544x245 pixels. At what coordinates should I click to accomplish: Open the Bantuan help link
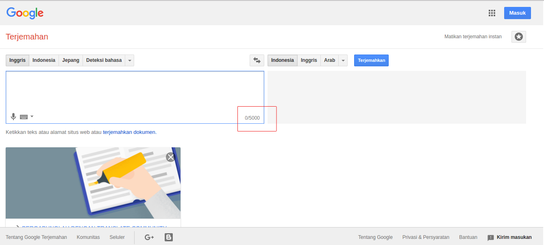tap(468, 237)
